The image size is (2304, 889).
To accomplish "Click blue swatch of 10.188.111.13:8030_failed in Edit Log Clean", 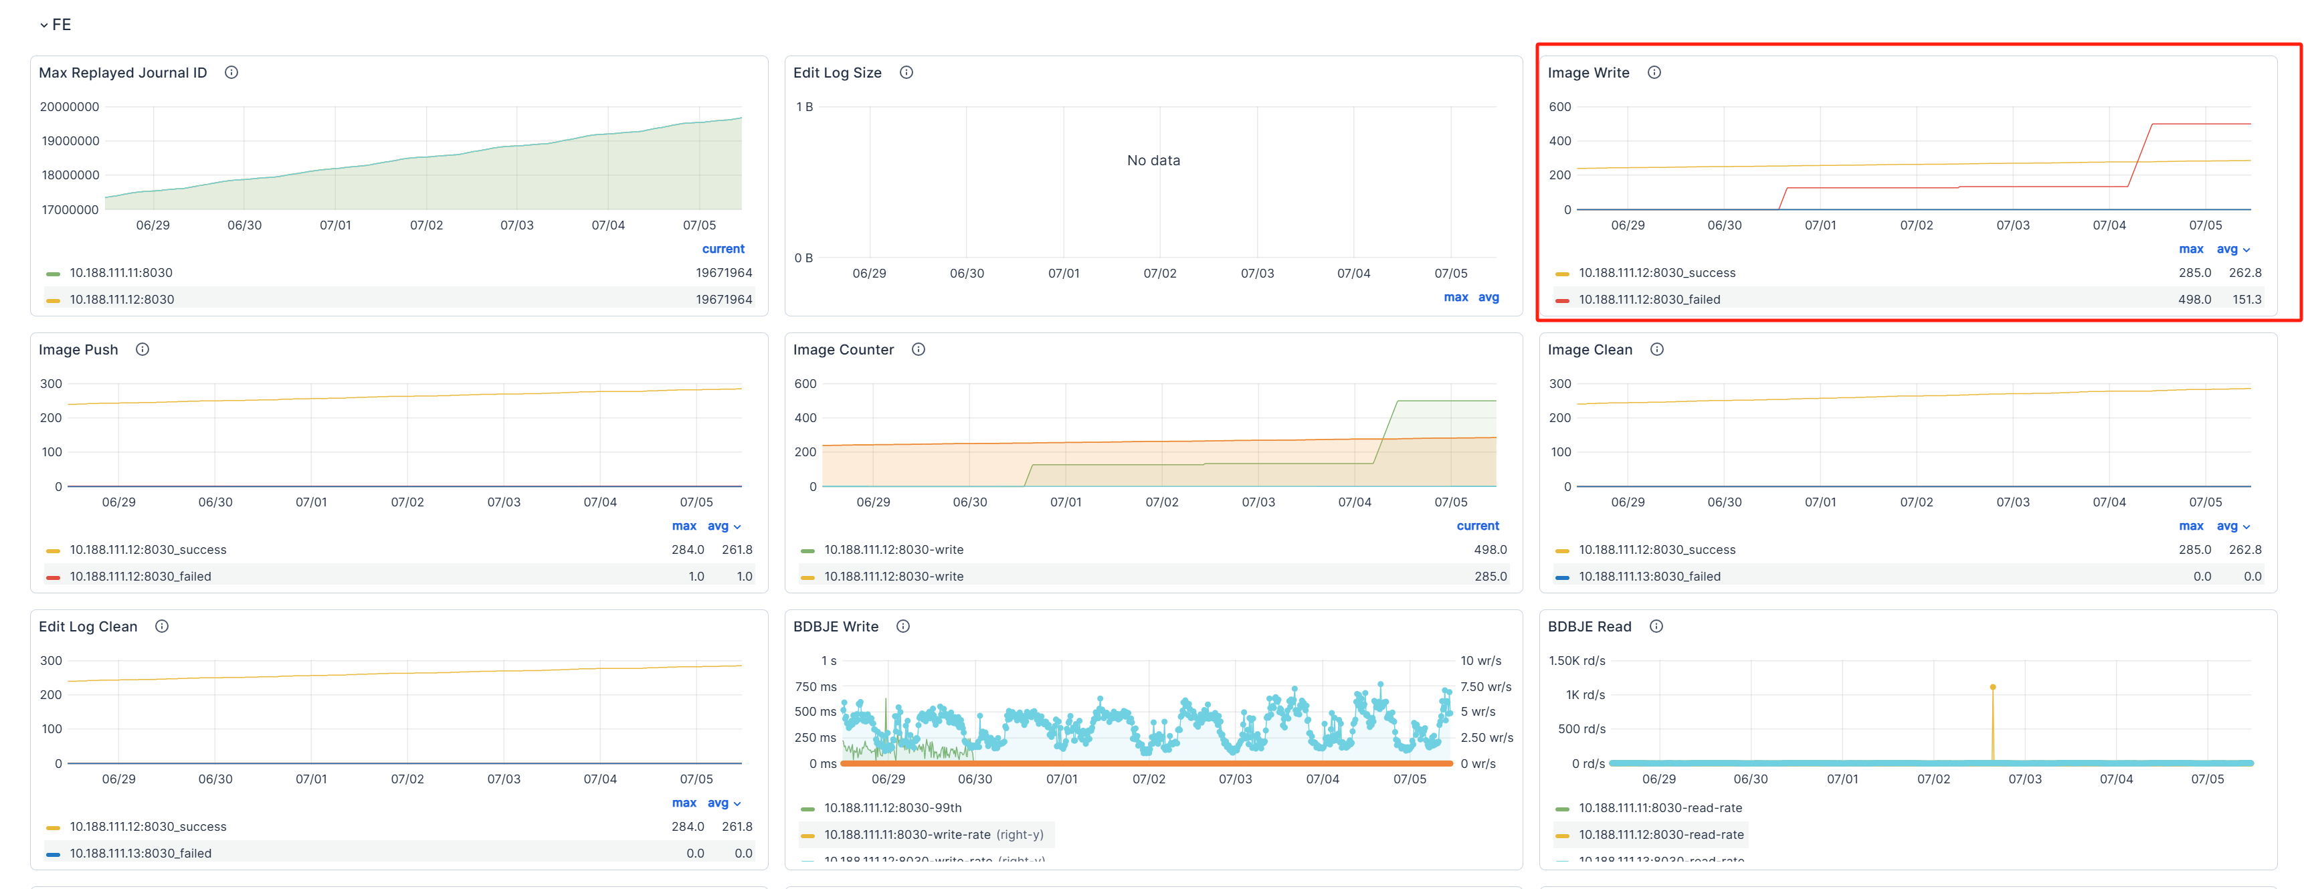I will 53,854.
